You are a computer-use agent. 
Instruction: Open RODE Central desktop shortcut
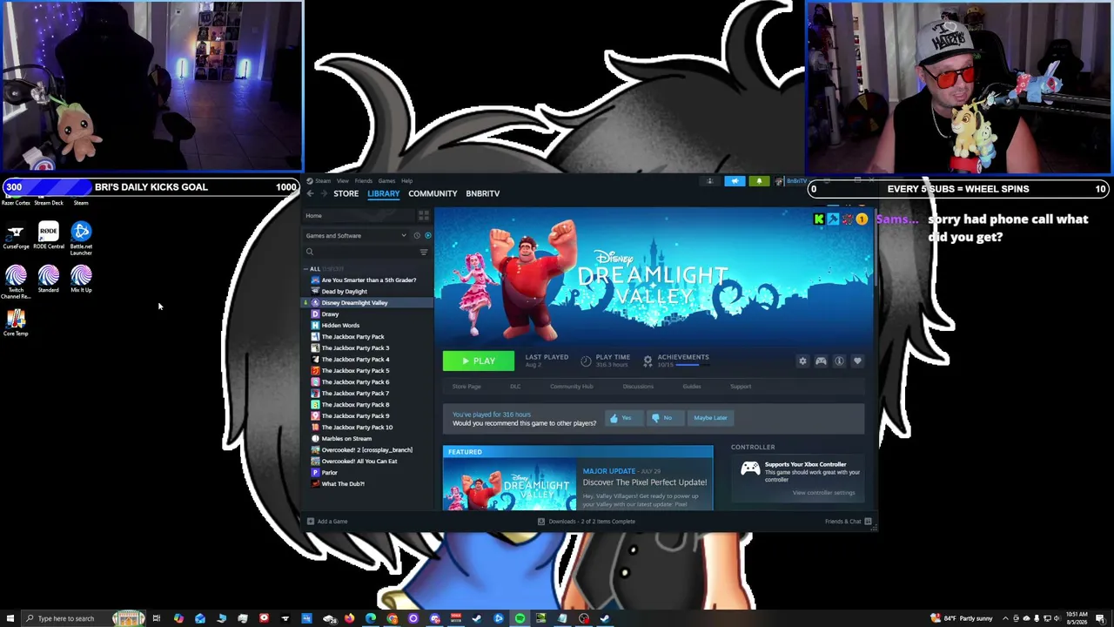coord(48,236)
